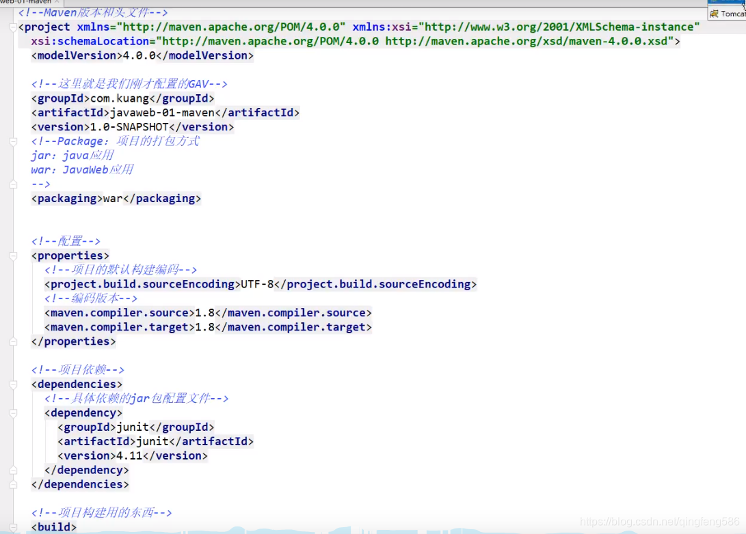Click the fold end marker beside </dependency>
746x534 pixels.
[x=13, y=470]
